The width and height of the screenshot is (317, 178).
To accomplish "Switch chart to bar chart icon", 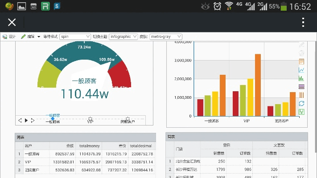I will tap(302, 78).
